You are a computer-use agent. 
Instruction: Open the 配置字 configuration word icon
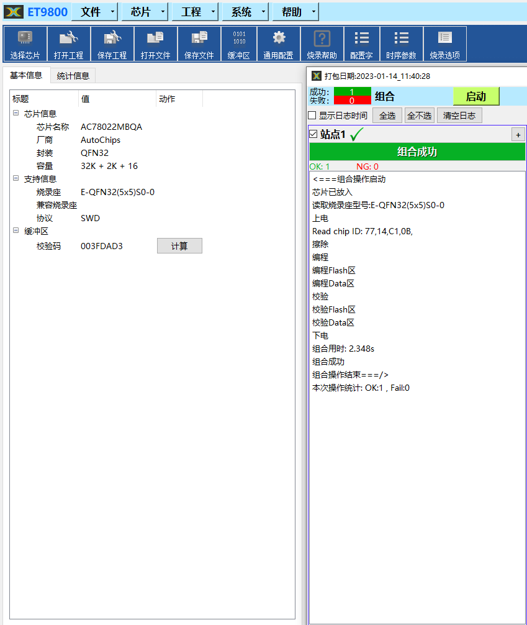[x=361, y=43]
